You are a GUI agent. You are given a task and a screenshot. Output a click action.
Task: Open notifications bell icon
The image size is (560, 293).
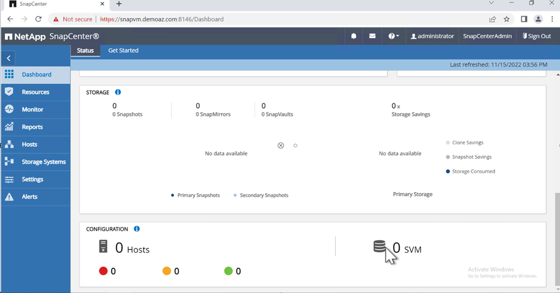click(353, 36)
